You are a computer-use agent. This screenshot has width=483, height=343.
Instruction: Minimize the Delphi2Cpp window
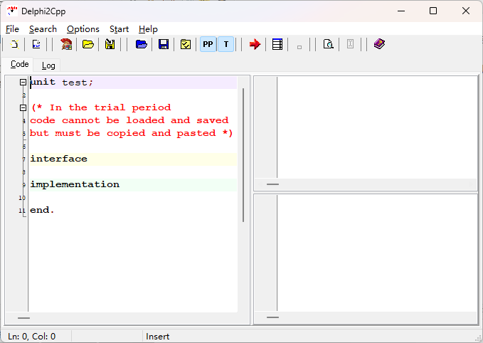click(x=401, y=11)
